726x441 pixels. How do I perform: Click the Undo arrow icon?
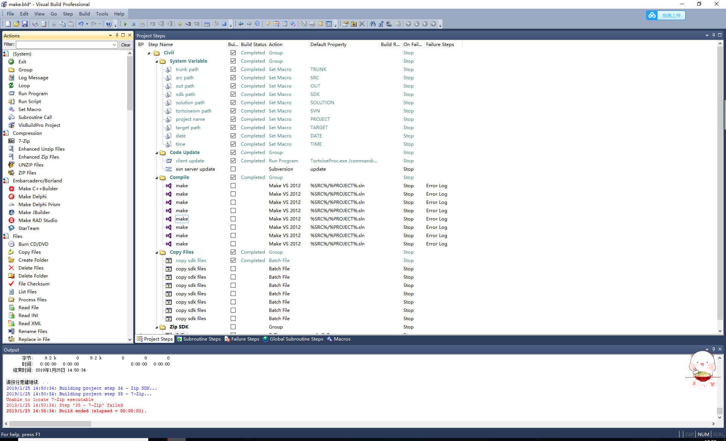pos(81,24)
